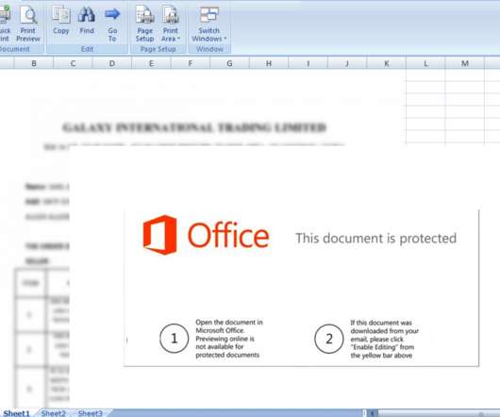The width and height of the screenshot is (500, 417).
Task: Select column F header
Action: click(191, 63)
